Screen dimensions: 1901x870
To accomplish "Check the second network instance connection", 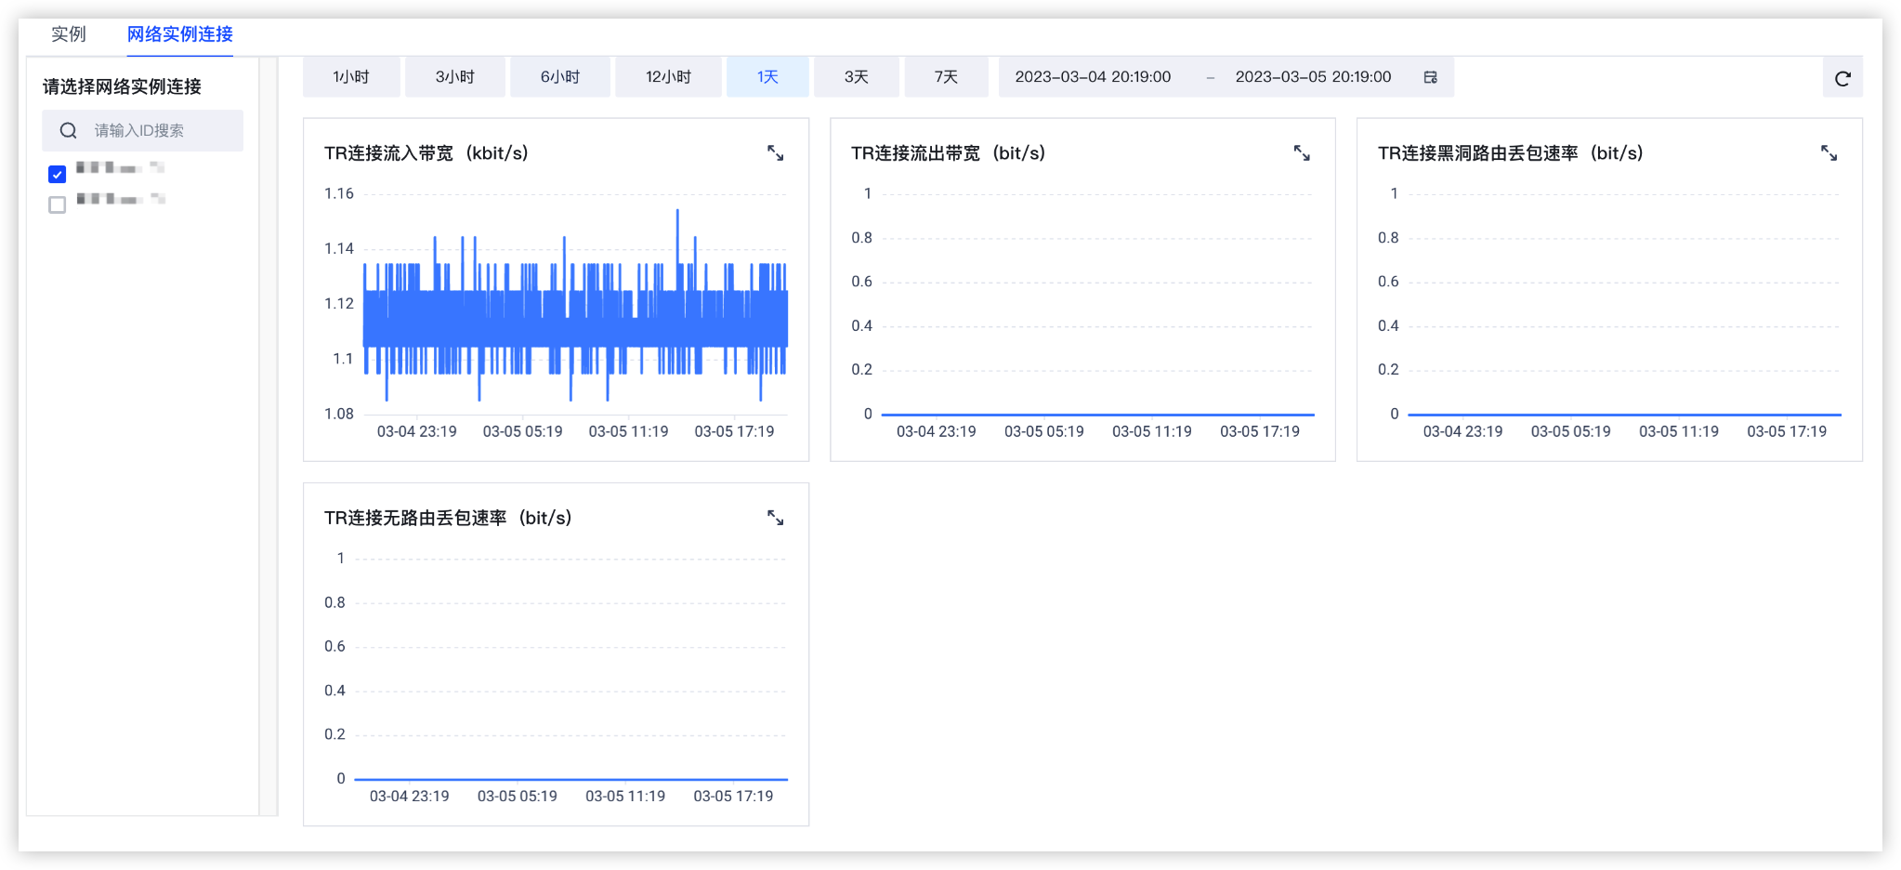I will [58, 204].
